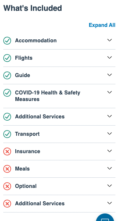
Task: Click the green checkmark icon beside Accommodation
Action: click(7, 41)
